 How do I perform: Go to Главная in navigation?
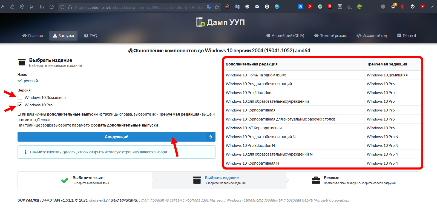pos(33,36)
